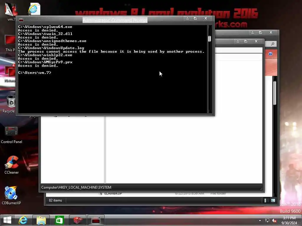The width and height of the screenshot is (302, 226).
Task: Launch CCleaner from the desktop
Action: 12,165
